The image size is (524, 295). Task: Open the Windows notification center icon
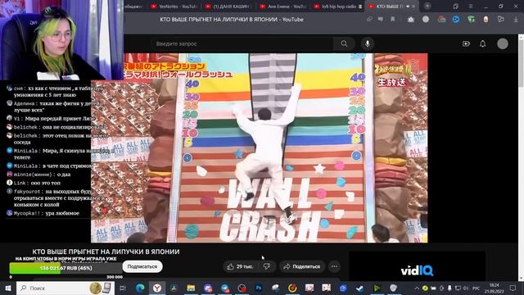click(x=513, y=288)
